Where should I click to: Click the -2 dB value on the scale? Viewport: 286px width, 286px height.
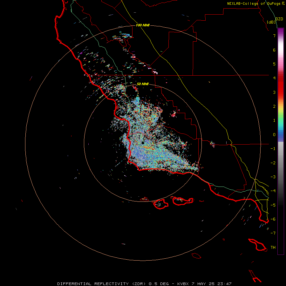(273, 163)
